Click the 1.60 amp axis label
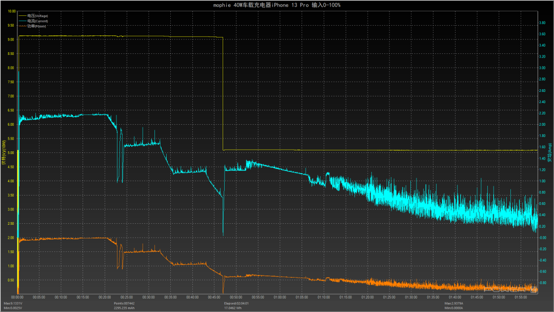The height and width of the screenshot is (312, 554). 542,147
